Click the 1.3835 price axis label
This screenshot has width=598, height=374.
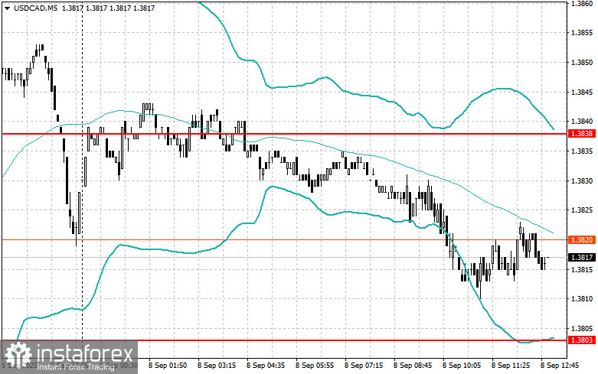click(x=582, y=151)
